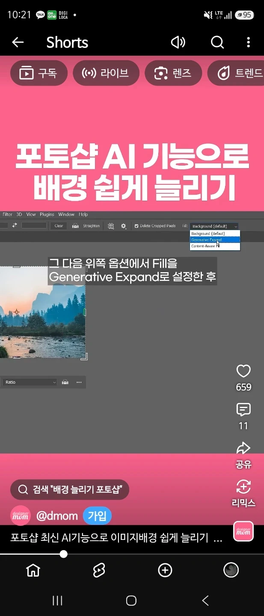Image resolution: width=264 pixels, height=616 pixels.
Task: Open the Ratio dropdown in lower bar
Action: pos(29,382)
